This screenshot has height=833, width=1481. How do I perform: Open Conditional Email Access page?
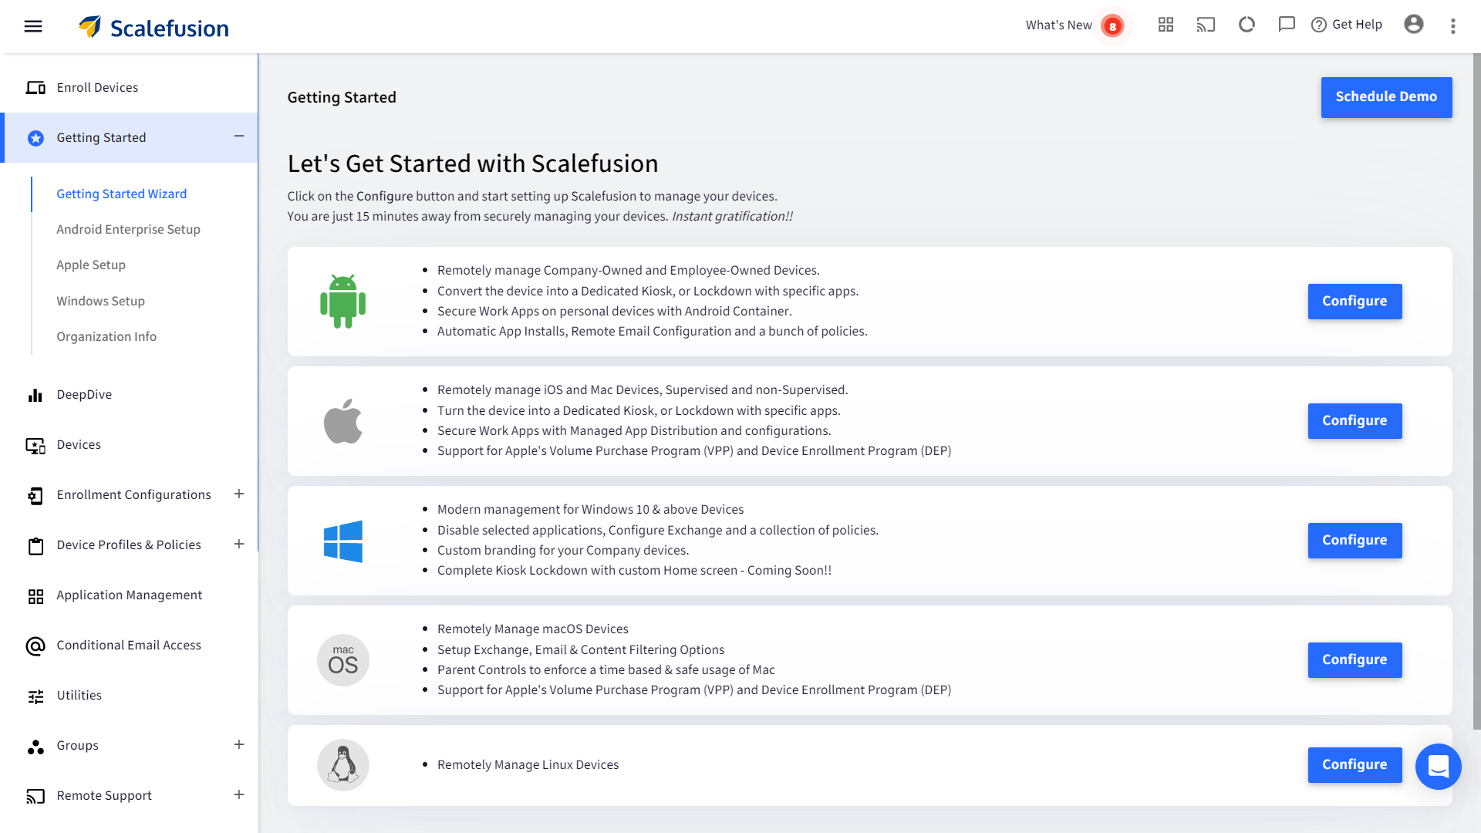pos(129,646)
